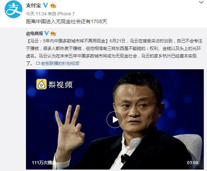Click the membership crown badge beside 支付宝
This screenshot has width=207, height=171.
pyautogui.click(x=53, y=6)
